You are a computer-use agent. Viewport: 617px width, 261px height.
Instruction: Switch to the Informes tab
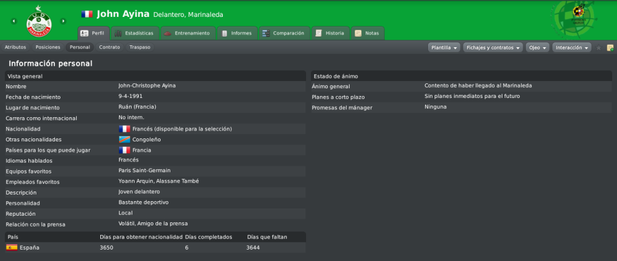(x=237, y=33)
